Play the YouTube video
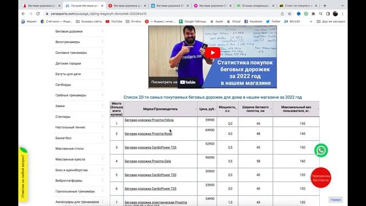 [212, 53]
